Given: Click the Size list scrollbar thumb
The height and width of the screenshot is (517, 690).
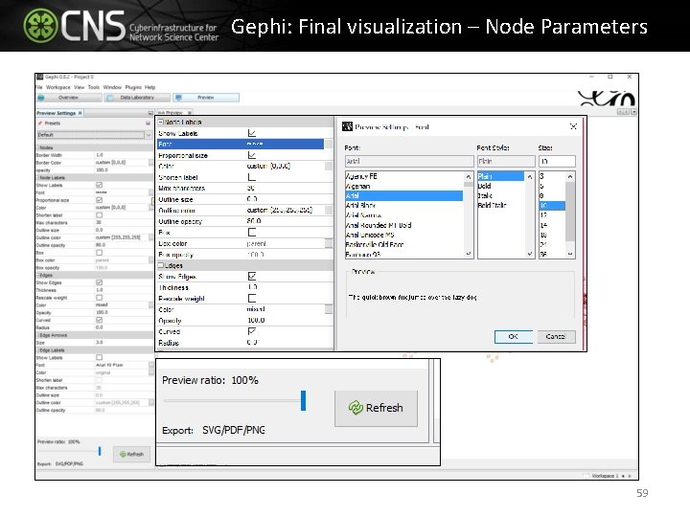Looking at the screenshot, I should coord(570,211).
